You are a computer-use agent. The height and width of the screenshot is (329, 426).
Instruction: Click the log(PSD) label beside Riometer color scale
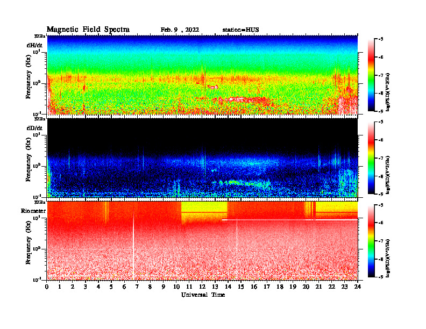[x=388, y=258]
